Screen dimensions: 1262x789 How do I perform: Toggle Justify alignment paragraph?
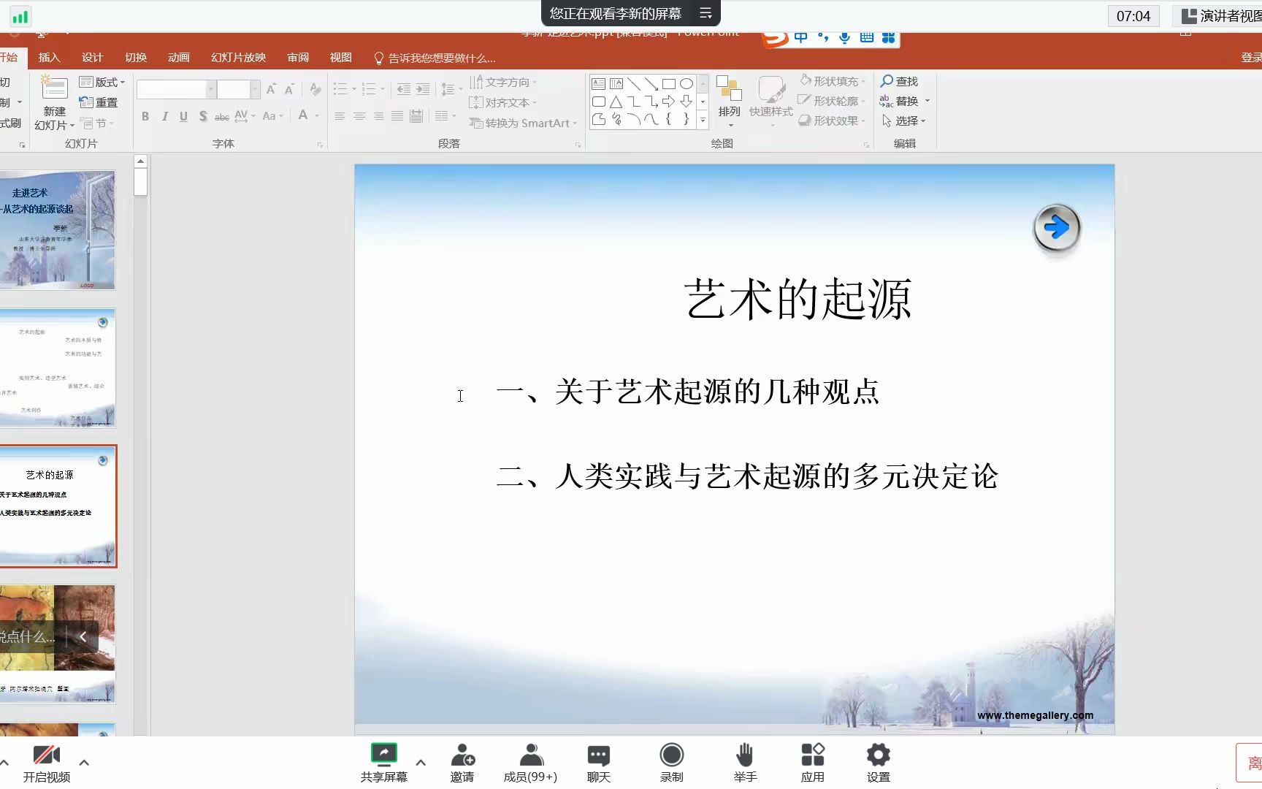tap(397, 116)
